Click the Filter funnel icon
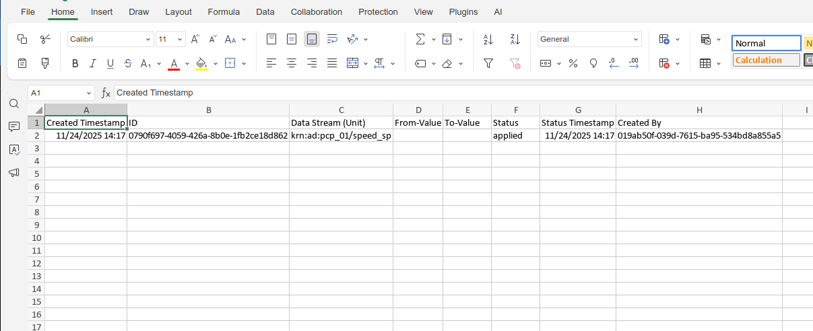Viewport: 813px width, 331px height. point(488,63)
